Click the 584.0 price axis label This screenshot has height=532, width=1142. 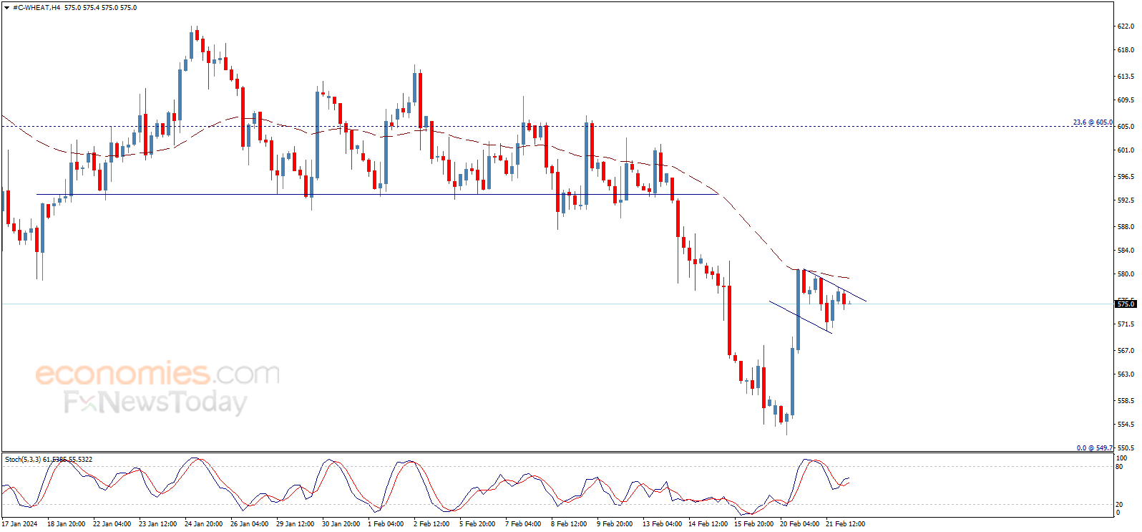point(1126,251)
